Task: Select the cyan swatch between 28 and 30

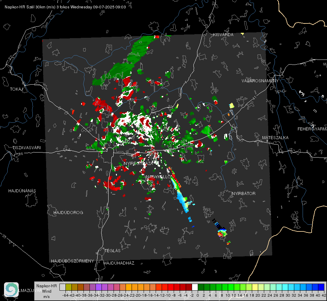Action: pos(285,287)
